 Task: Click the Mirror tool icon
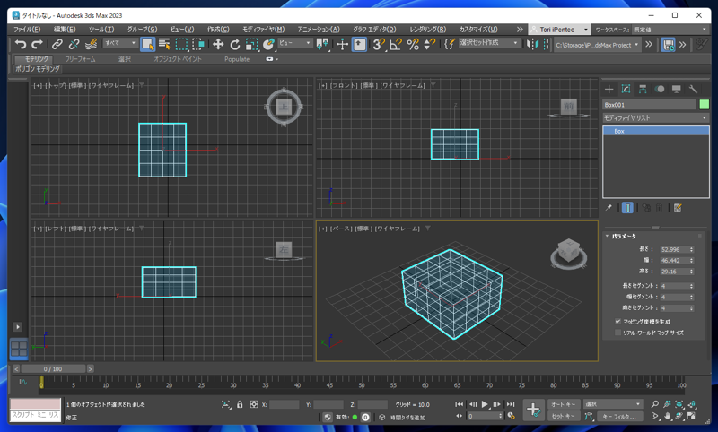[x=532, y=44]
